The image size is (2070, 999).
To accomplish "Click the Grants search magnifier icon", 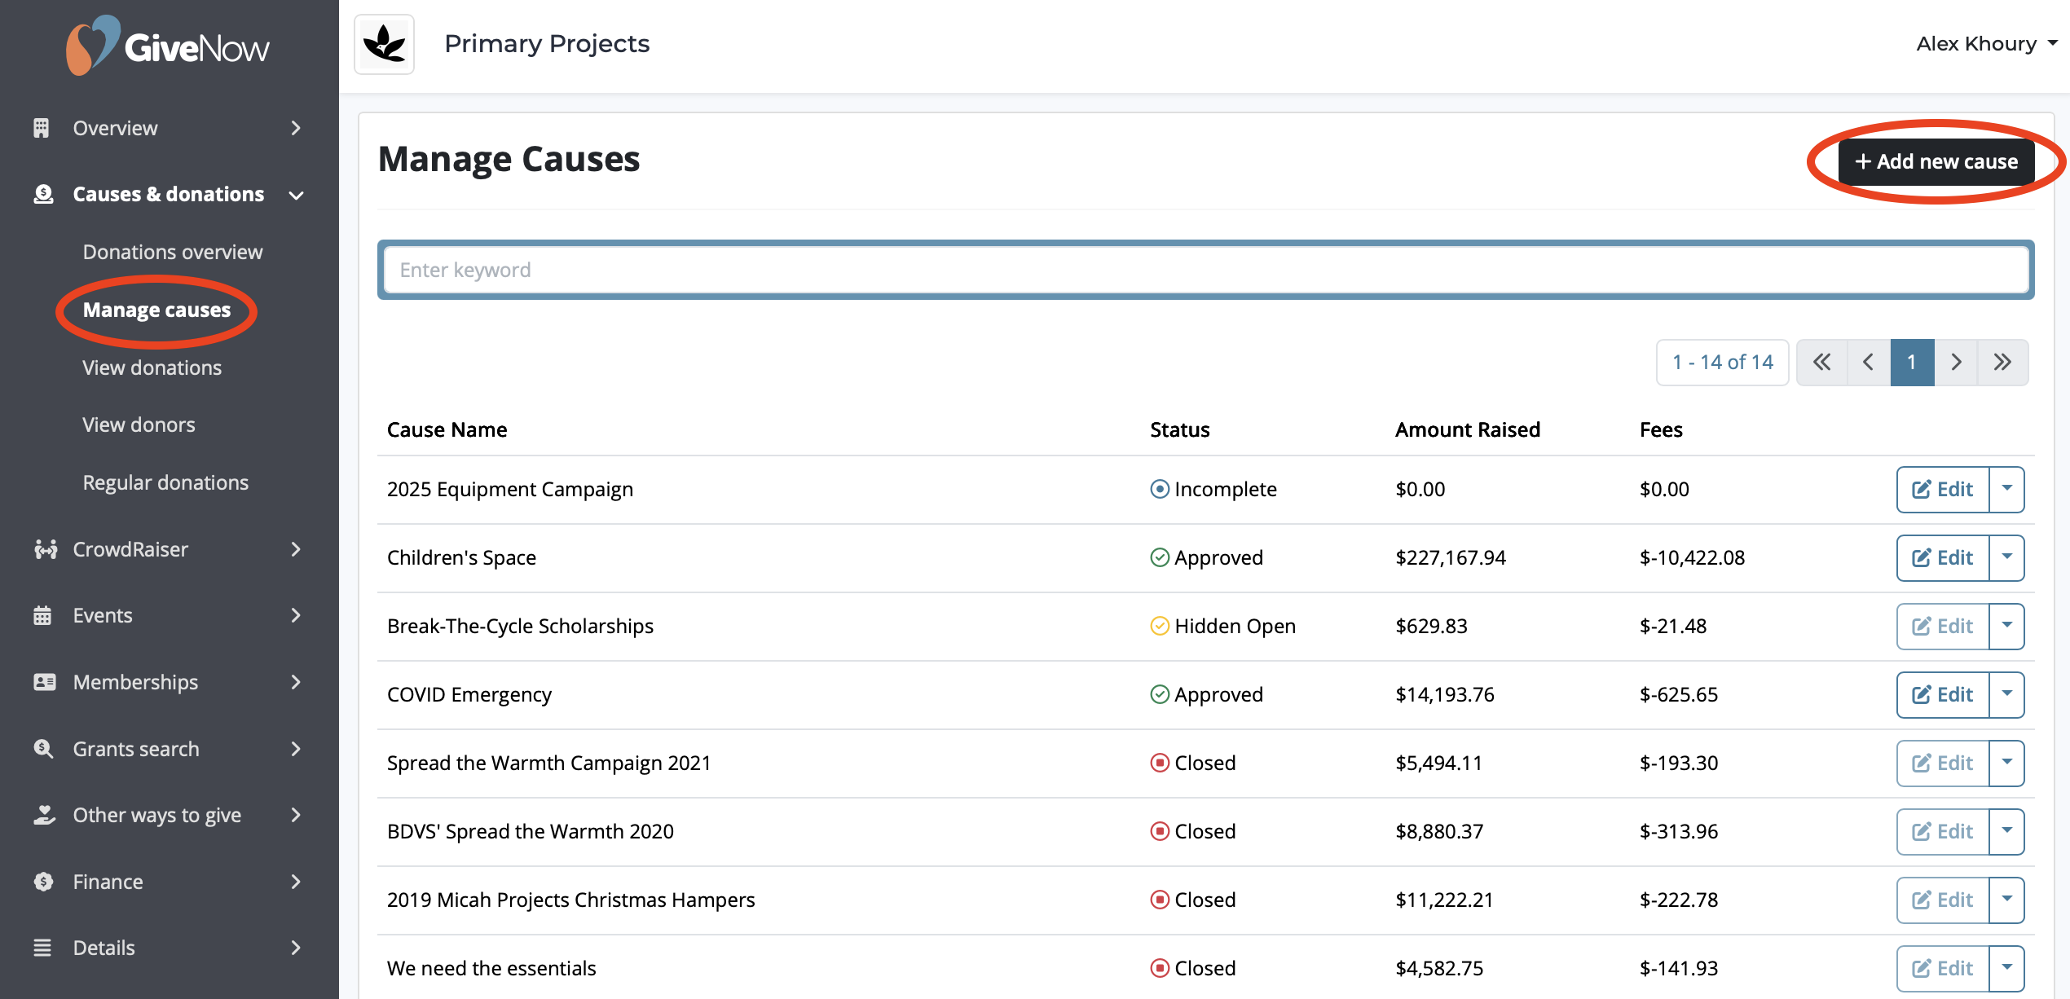I will coord(43,749).
